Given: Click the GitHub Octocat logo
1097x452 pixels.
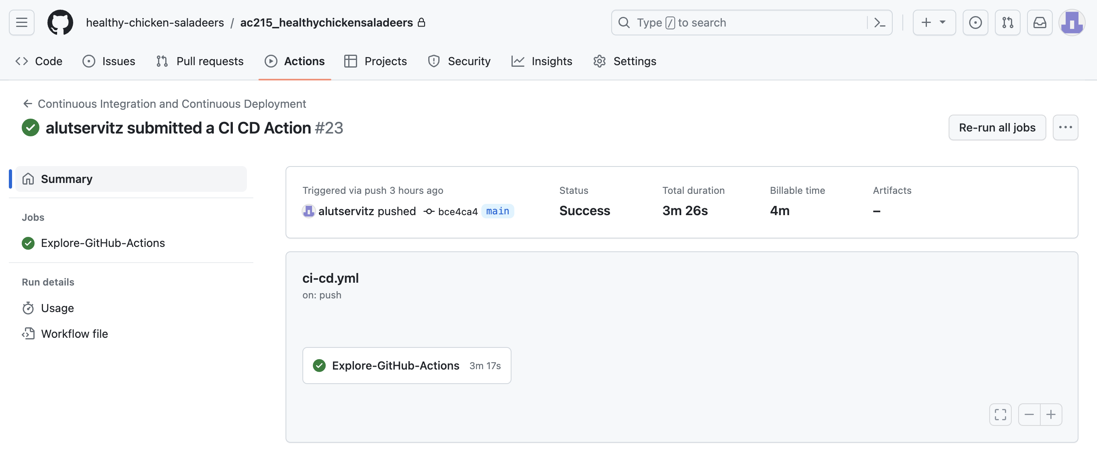Looking at the screenshot, I should pos(60,23).
